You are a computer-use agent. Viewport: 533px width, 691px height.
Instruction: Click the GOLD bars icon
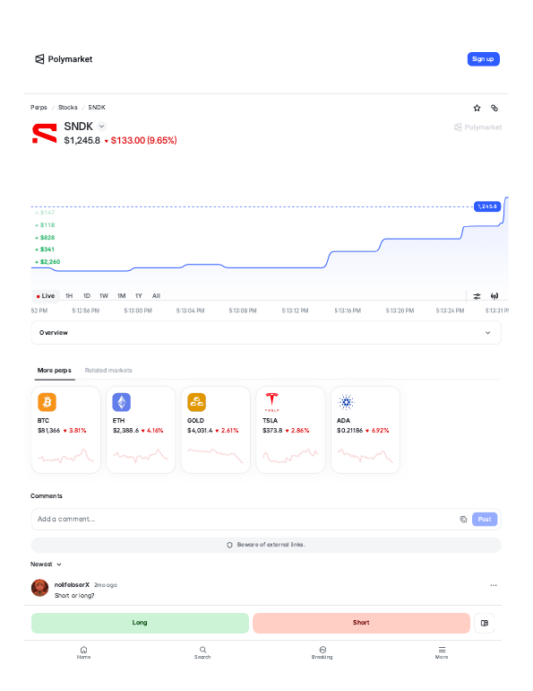[x=196, y=402]
